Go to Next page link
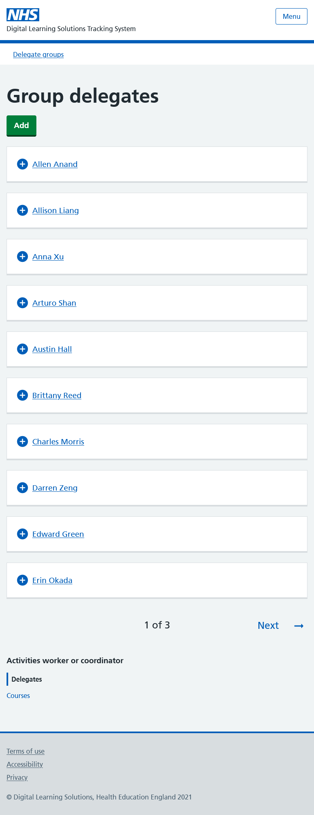Screen dimensions: 314x815 tap(268, 626)
